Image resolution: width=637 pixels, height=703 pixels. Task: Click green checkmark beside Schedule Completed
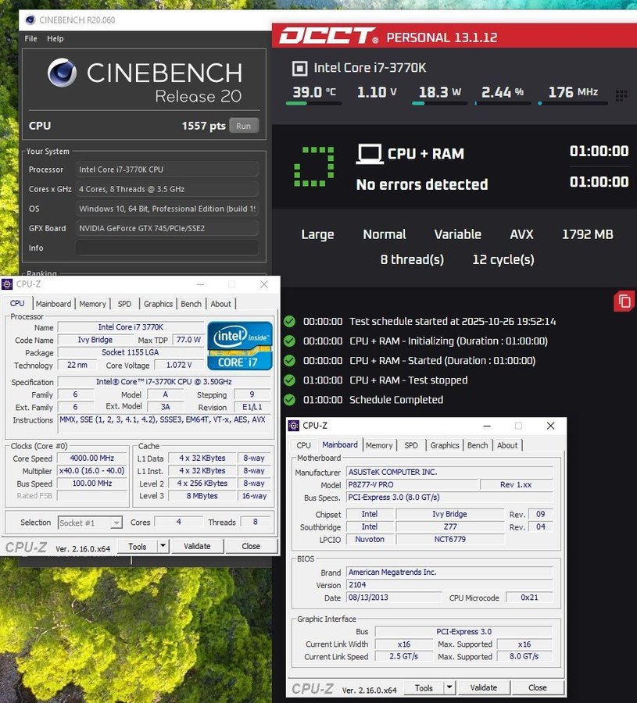coord(289,400)
